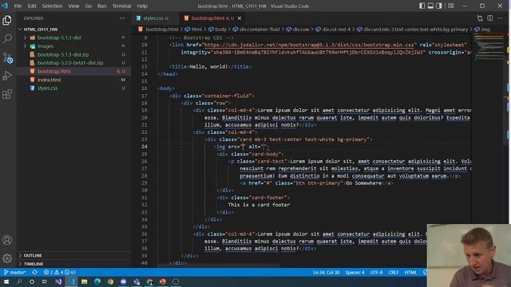Select bootstrap.html in Explorer
This screenshot has height=287, width=511.
pyautogui.click(x=53, y=71)
